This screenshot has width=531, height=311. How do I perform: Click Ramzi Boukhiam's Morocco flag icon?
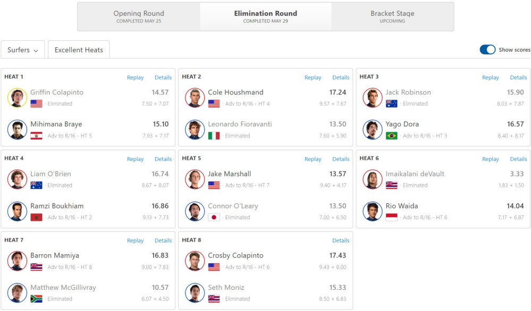(36, 218)
